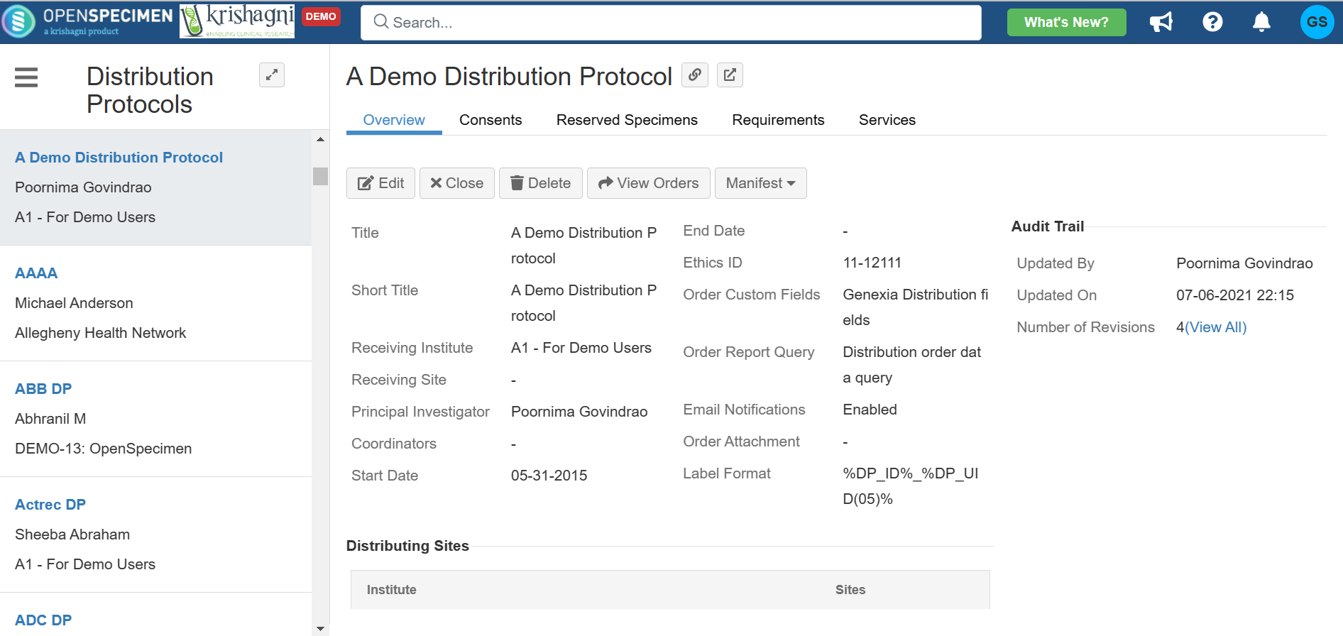
Task: Click the protocol list scrollbar thumb
Action: pyautogui.click(x=321, y=176)
